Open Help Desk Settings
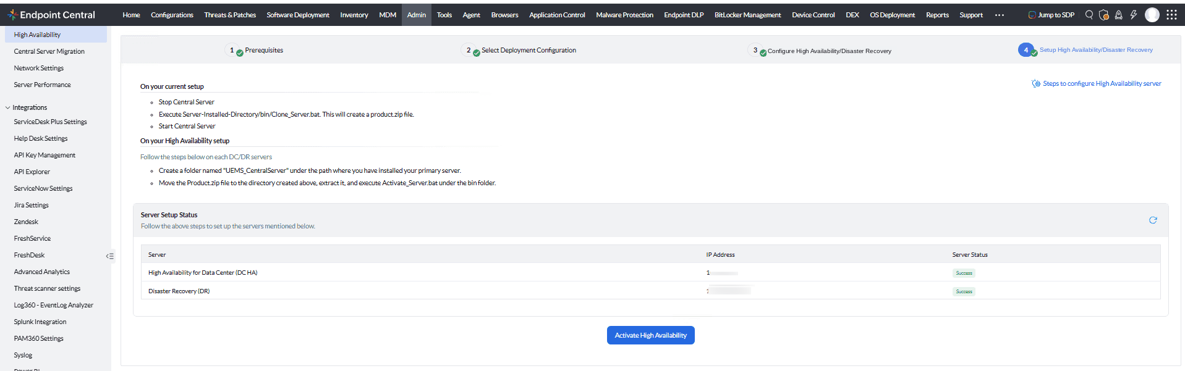The width and height of the screenshot is (1185, 371). pos(41,138)
